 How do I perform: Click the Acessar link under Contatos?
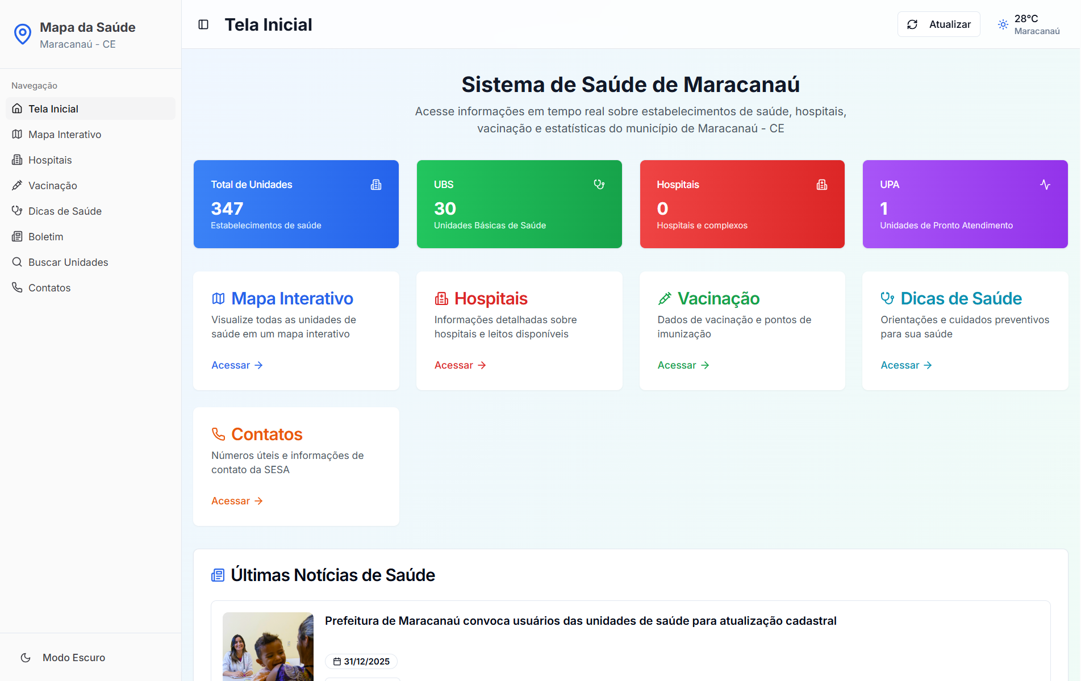pyautogui.click(x=237, y=501)
